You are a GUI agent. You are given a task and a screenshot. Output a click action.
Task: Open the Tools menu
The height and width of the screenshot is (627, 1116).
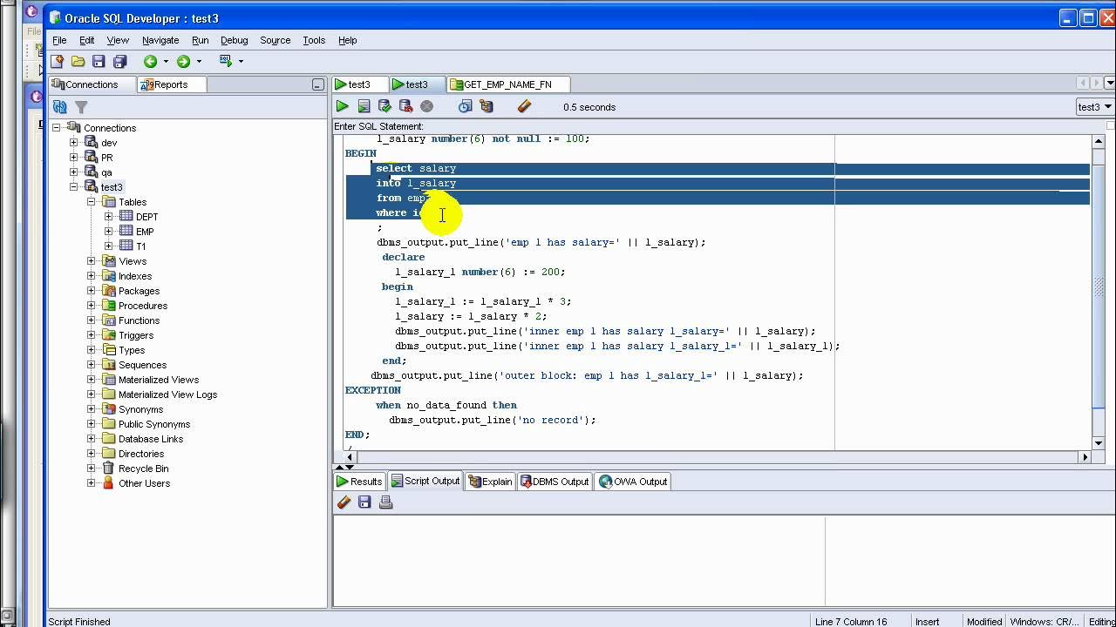[x=314, y=40]
